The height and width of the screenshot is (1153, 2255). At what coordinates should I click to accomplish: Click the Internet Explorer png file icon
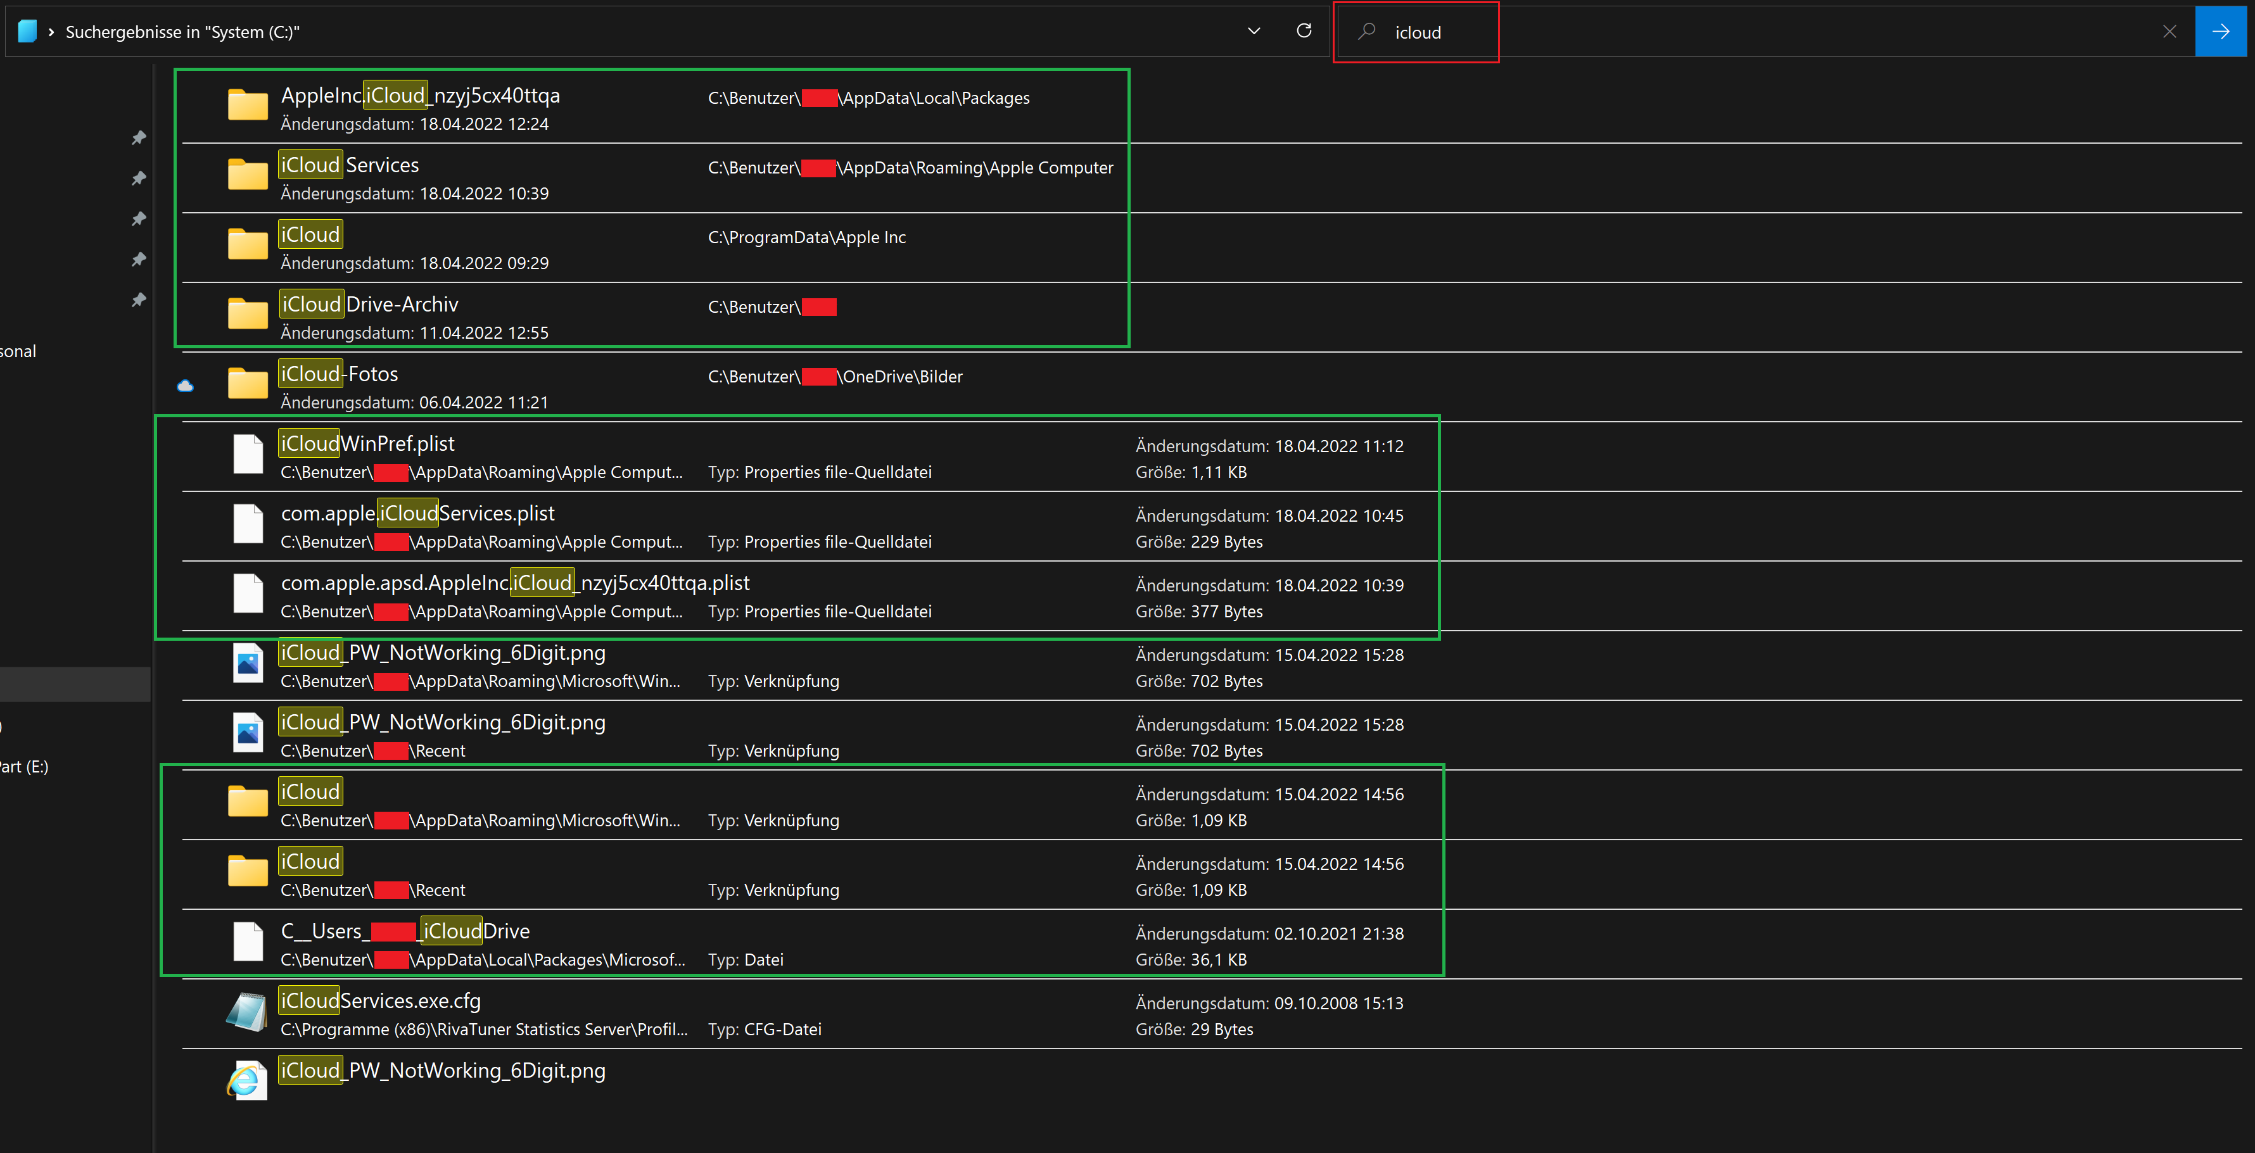click(x=248, y=1080)
